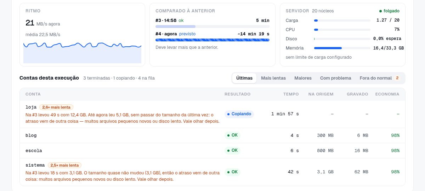
Task: Click the Carga load bar
Action: click(x=342, y=21)
